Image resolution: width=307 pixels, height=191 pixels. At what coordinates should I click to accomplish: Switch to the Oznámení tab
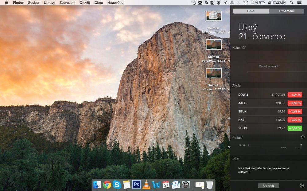click(286, 11)
